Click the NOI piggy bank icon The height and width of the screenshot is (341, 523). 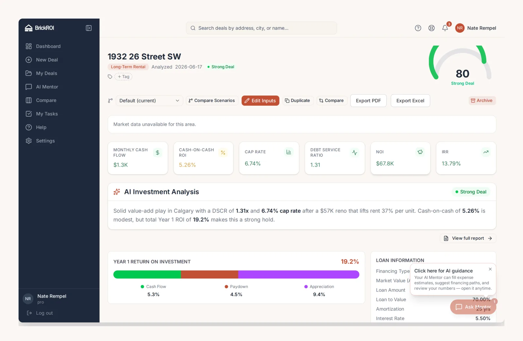pyautogui.click(x=420, y=152)
